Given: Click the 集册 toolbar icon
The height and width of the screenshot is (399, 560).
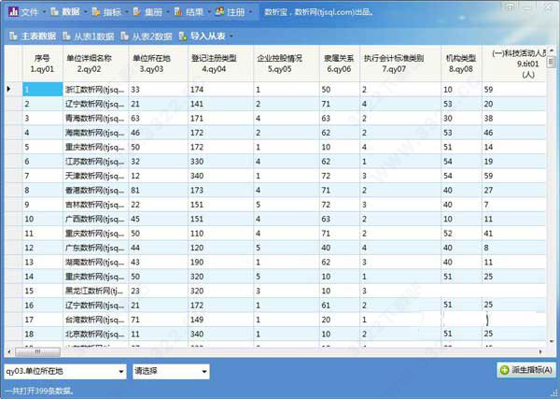Looking at the screenshot, I should coord(138,12).
